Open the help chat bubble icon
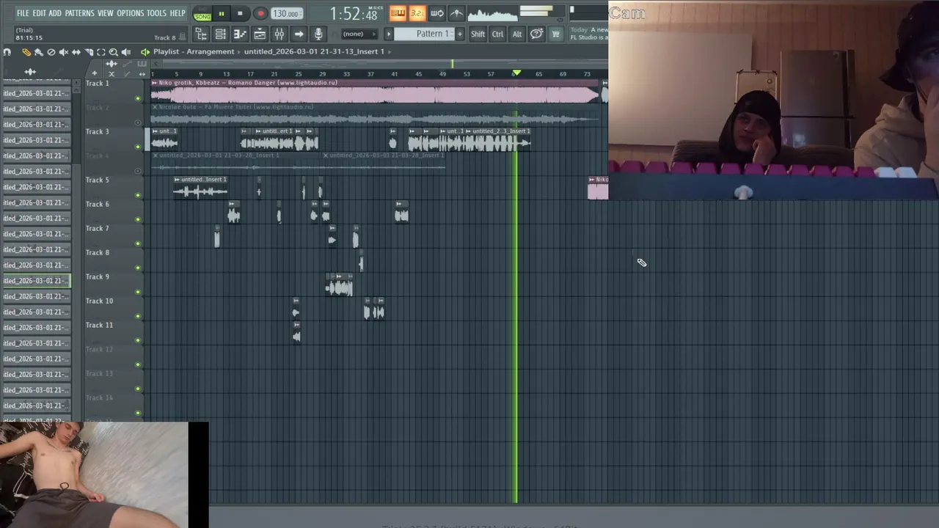 pos(536,34)
